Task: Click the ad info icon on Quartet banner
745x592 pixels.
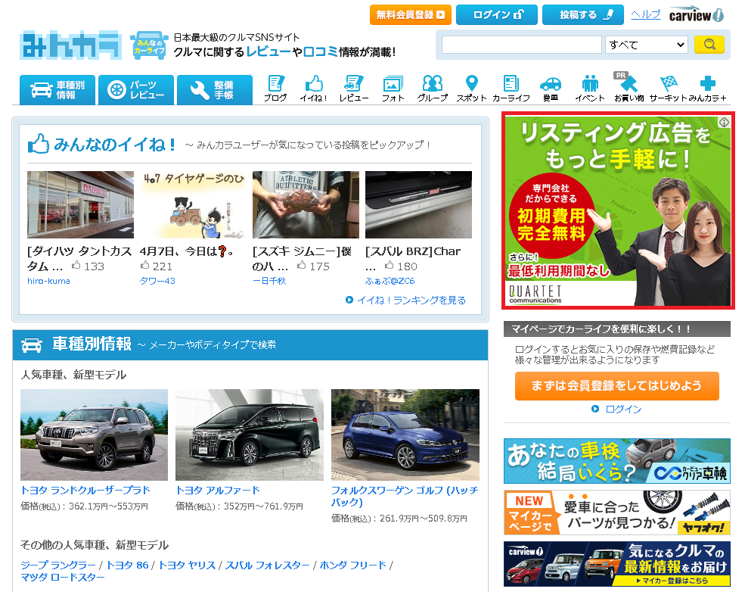Action: point(724,122)
